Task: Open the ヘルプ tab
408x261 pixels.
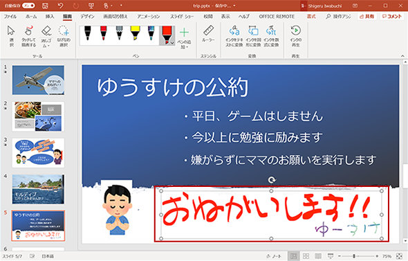Action: click(244, 17)
